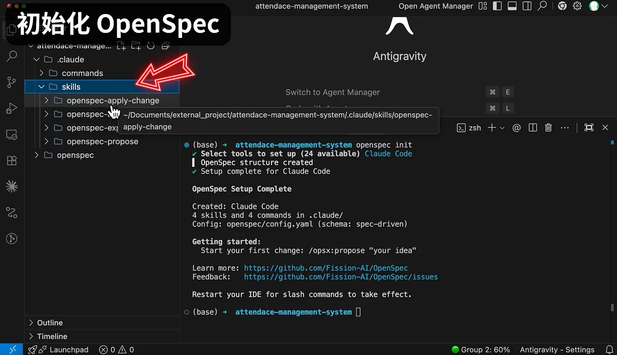Click the remote window indicator in status bar
Screen dimensions: 617x355
12,350
